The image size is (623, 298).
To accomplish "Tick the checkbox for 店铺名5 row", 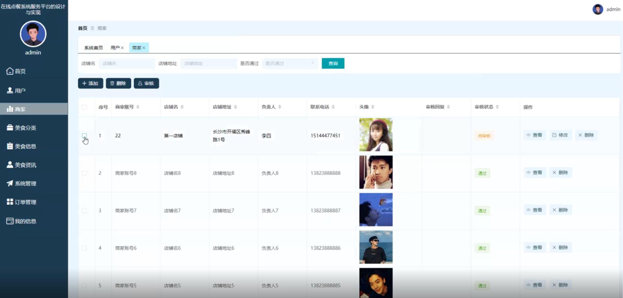I will click(84, 286).
